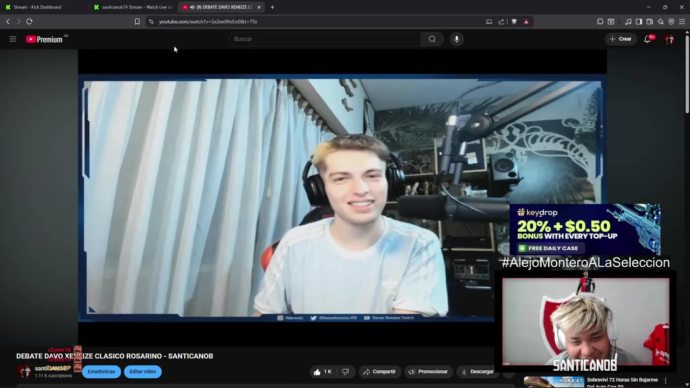Open the media playlist music-note icon

coord(628,22)
